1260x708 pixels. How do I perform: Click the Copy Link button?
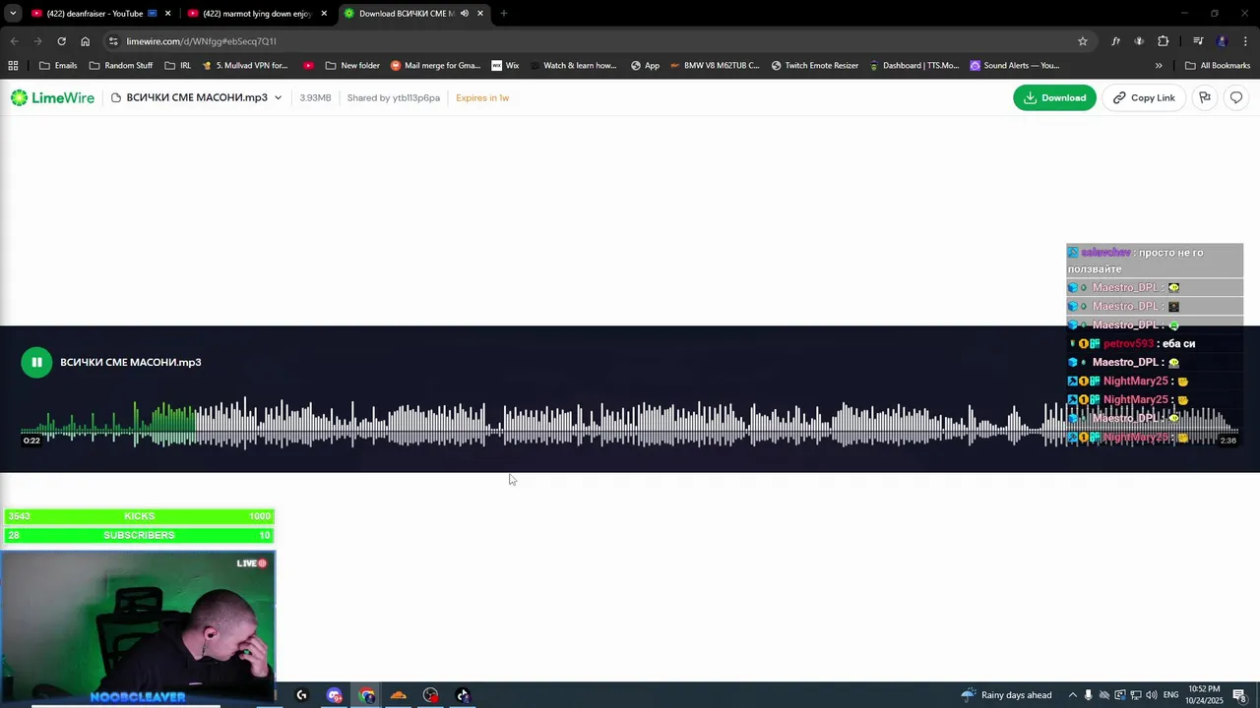pyautogui.click(x=1144, y=97)
